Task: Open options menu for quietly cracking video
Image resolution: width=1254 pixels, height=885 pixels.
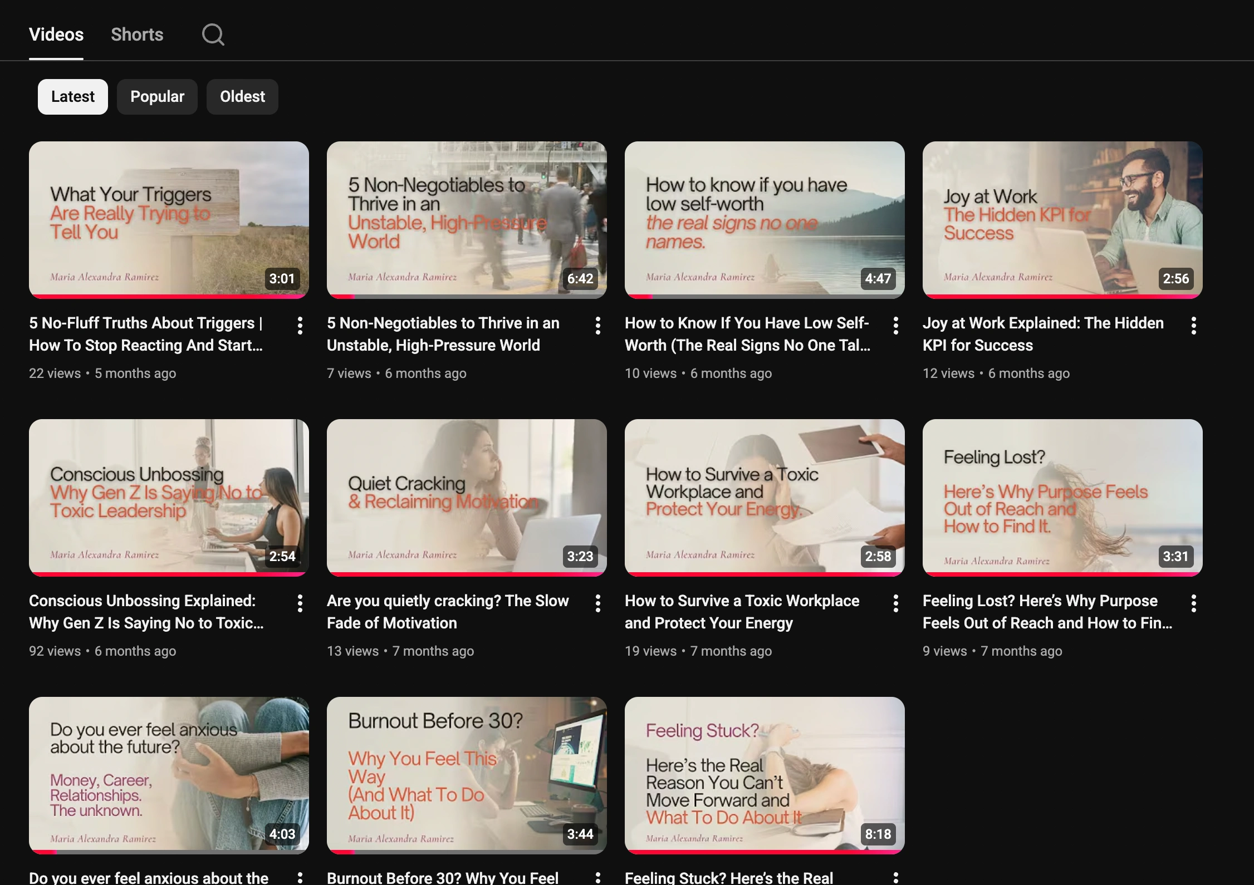Action: click(598, 603)
